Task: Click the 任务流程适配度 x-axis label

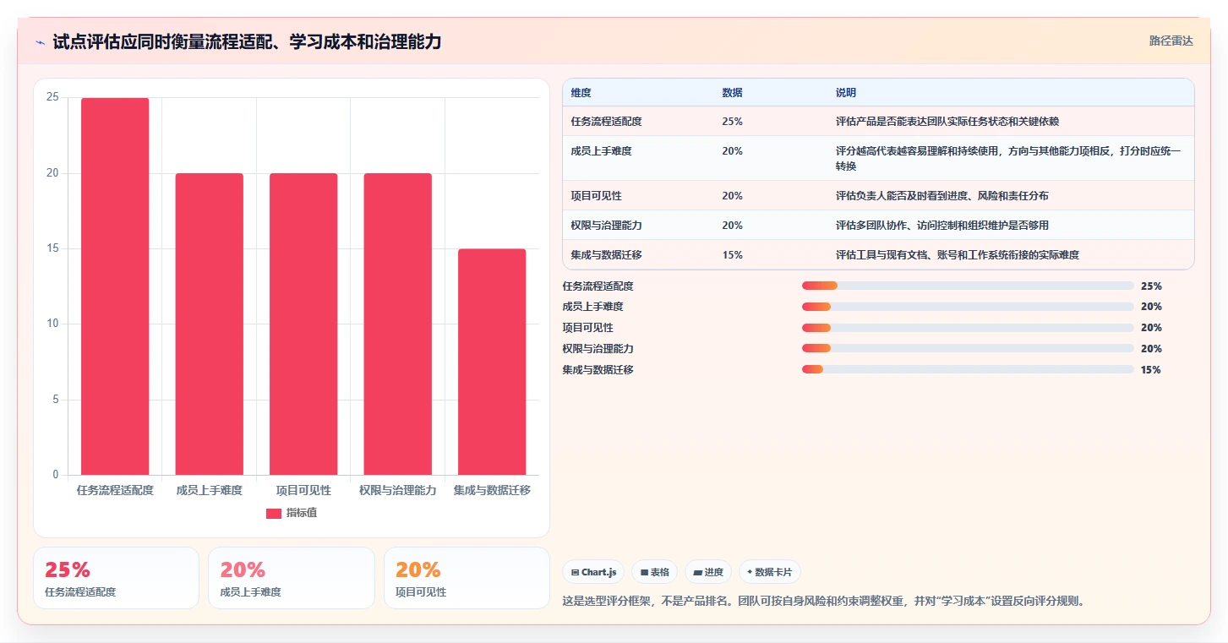Action: (115, 490)
